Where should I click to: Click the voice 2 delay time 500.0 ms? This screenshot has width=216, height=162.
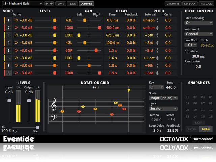[x=113, y=28]
